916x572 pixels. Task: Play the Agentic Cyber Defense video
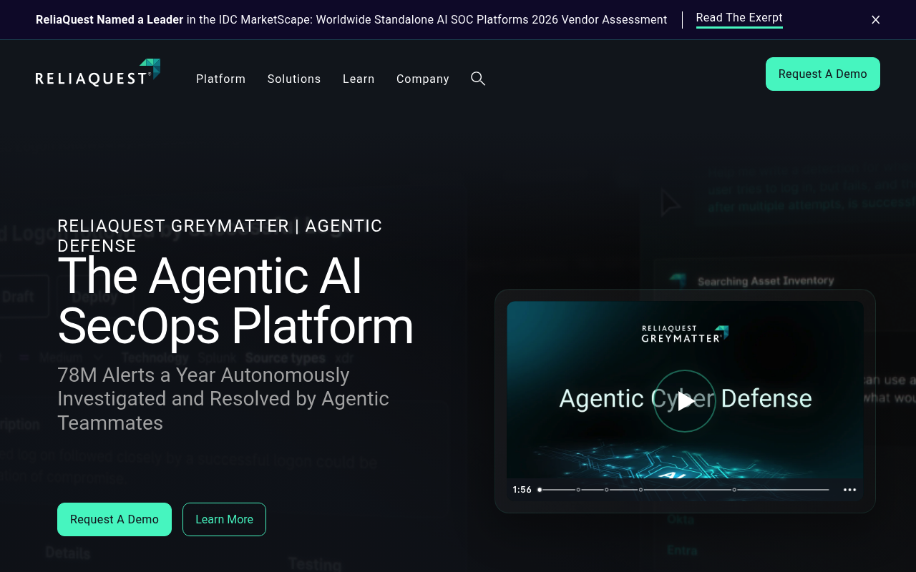685,401
